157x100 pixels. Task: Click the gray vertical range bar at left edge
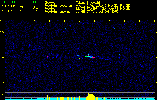pos(5,58)
